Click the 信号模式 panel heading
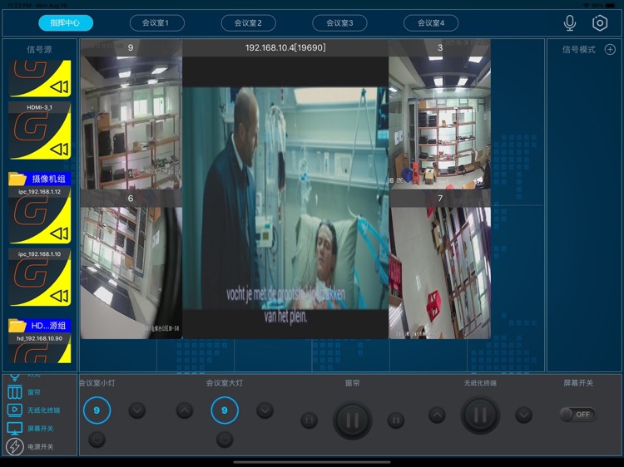The image size is (624, 467). [x=578, y=49]
